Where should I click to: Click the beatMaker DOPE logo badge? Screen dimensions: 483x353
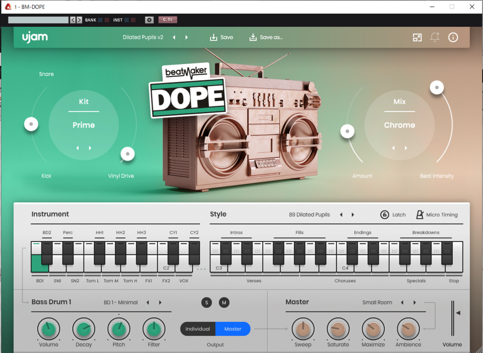[x=188, y=91]
